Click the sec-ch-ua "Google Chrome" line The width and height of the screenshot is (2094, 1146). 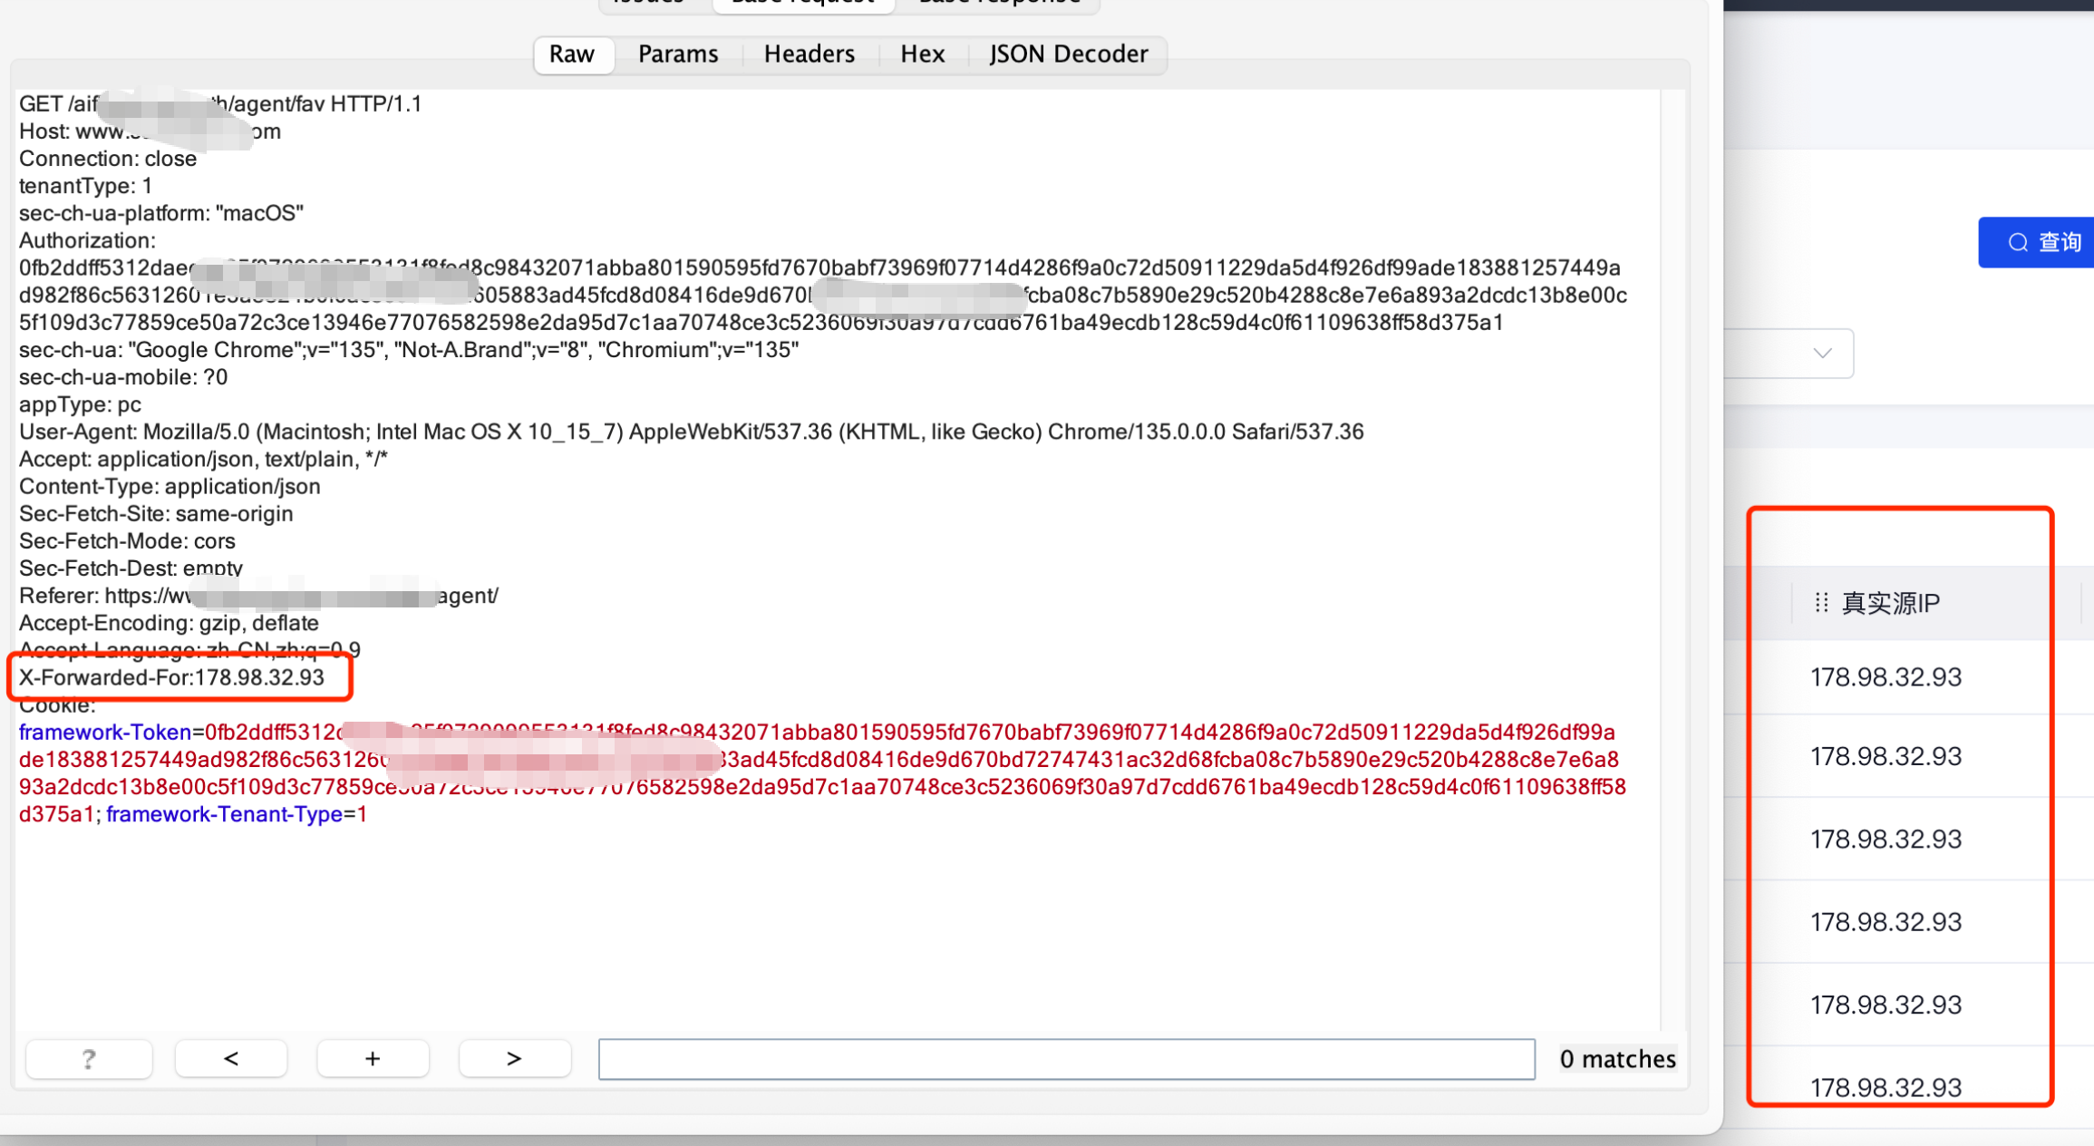(409, 350)
